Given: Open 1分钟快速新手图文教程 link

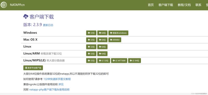Looking at the screenshot, I should 57,79.
